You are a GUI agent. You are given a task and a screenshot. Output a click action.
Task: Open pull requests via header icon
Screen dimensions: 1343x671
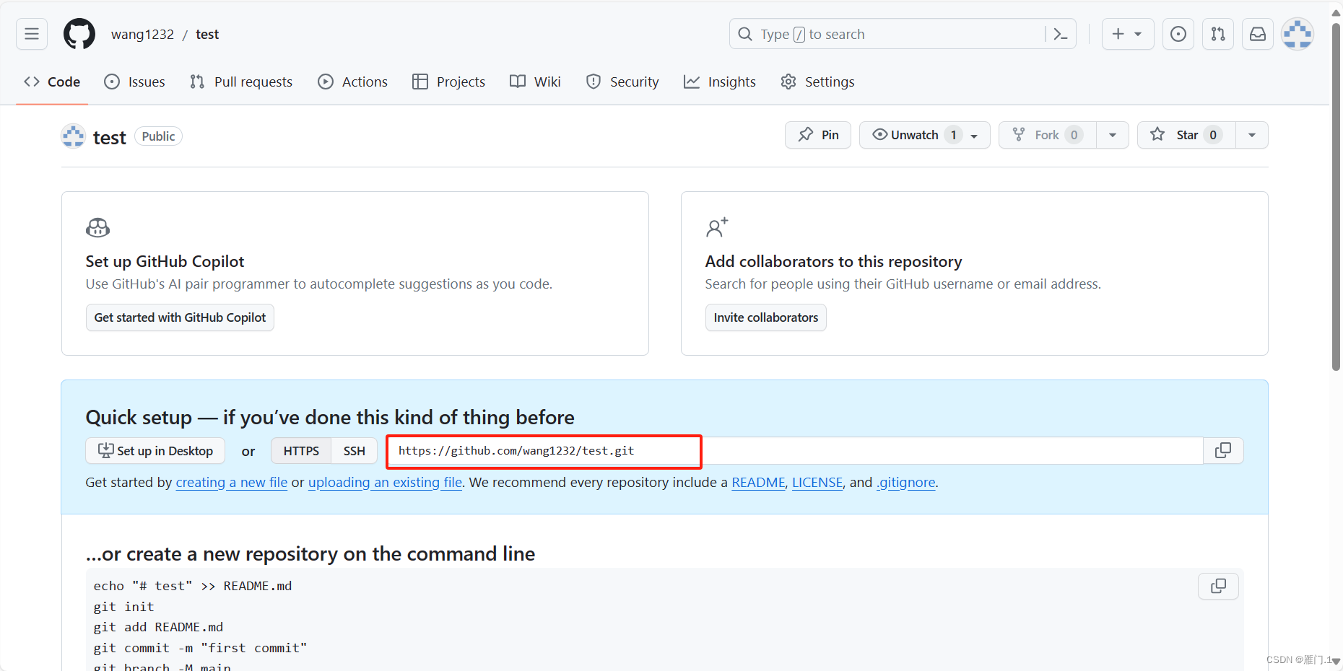point(1218,34)
